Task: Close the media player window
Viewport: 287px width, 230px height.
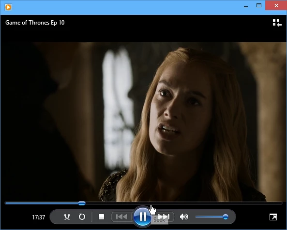Action: click(x=276, y=6)
